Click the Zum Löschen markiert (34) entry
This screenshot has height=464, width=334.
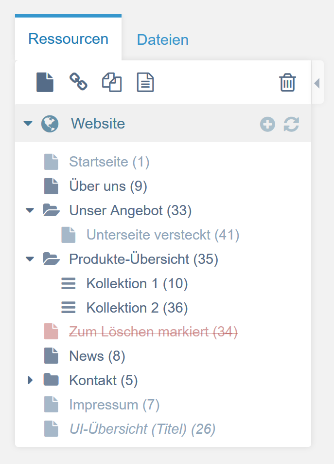153,332
